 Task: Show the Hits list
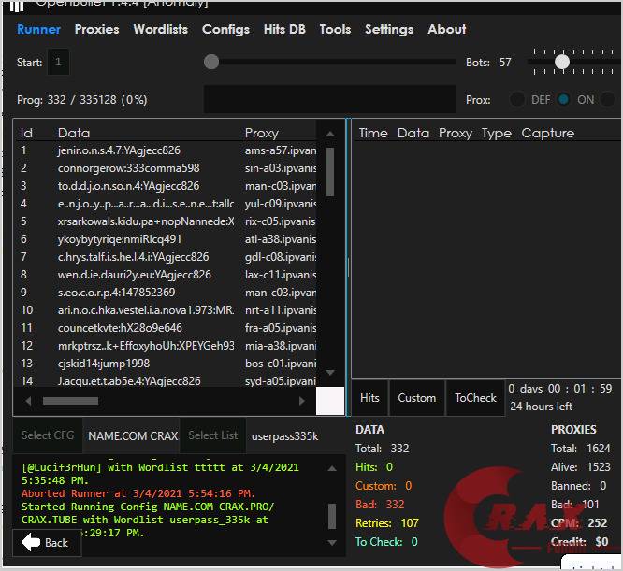[x=369, y=398]
